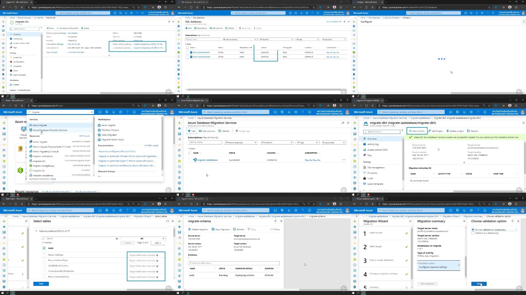This screenshot has height=295, width=526.
Task: Maximize the Select tables blade
Action: click(x=167, y=221)
